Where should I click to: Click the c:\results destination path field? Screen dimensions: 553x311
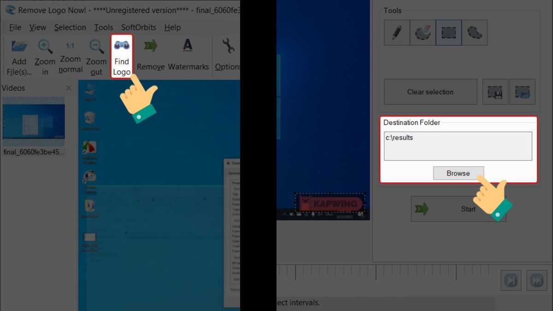coord(458,146)
